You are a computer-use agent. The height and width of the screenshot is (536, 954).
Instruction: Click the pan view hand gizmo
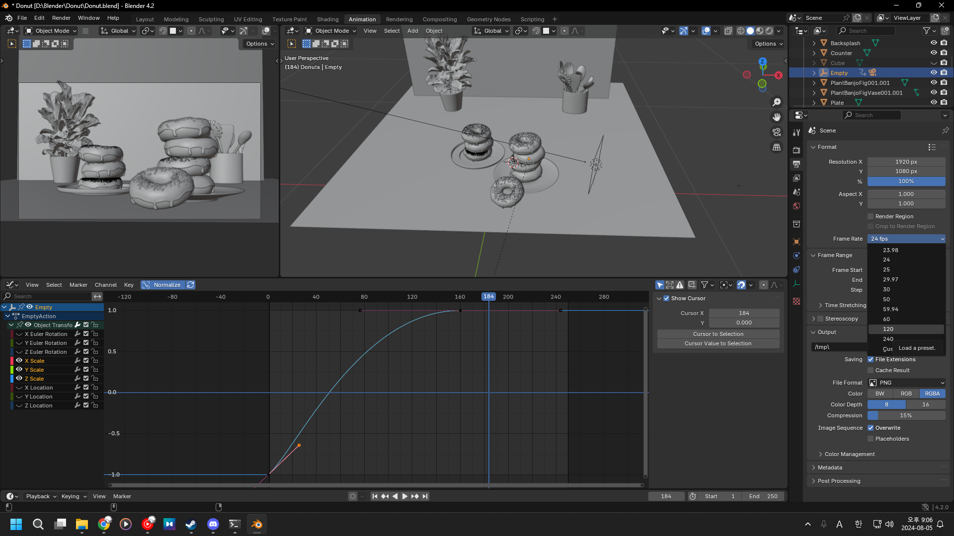tap(776, 117)
